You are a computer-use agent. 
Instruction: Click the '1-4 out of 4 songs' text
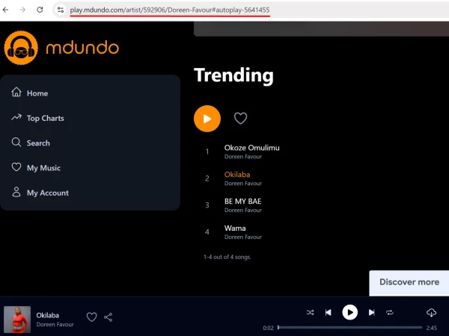227,257
